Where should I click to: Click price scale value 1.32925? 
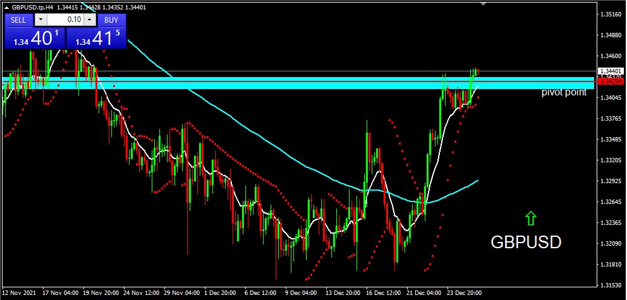(611, 181)
